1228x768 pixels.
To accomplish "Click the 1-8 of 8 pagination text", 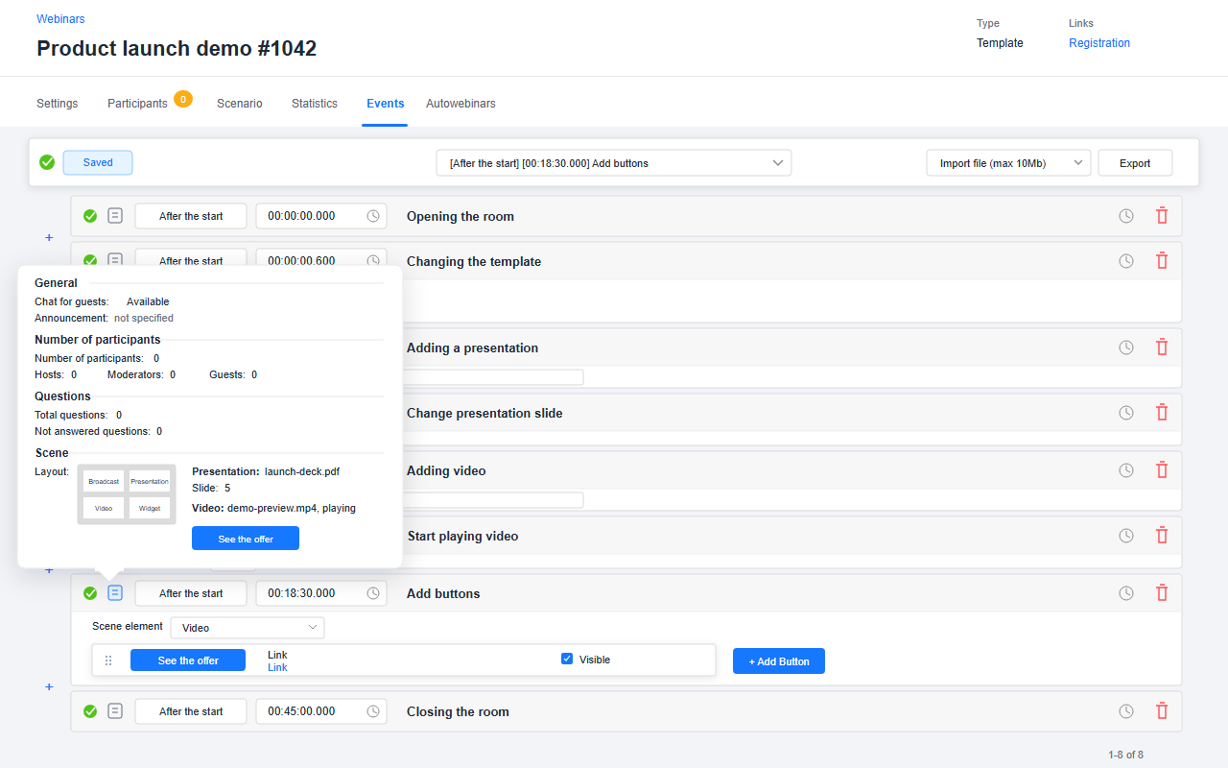I will (1125, 756).
